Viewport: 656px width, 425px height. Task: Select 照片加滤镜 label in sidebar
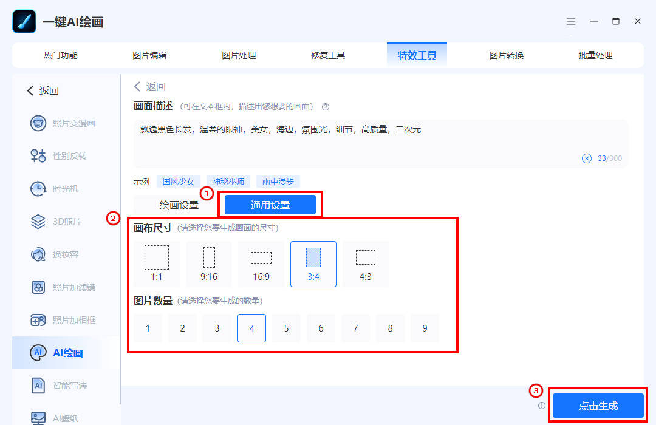[x=74, y=287]
